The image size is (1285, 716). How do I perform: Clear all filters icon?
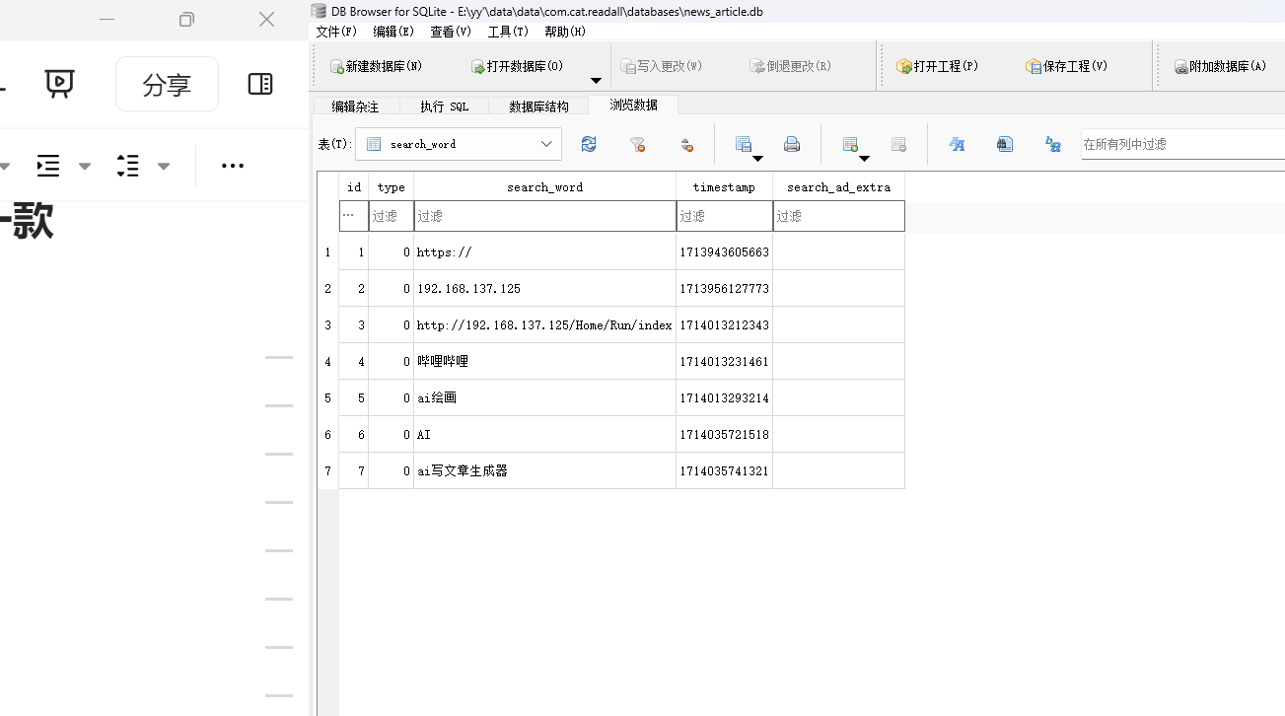click(638, 144)
